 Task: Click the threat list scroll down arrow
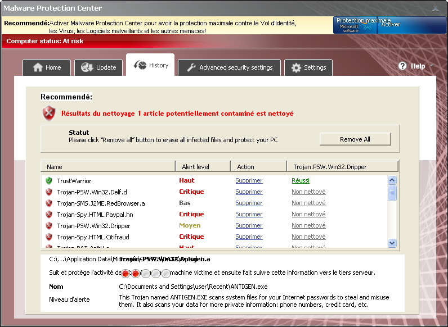point(392,243)
